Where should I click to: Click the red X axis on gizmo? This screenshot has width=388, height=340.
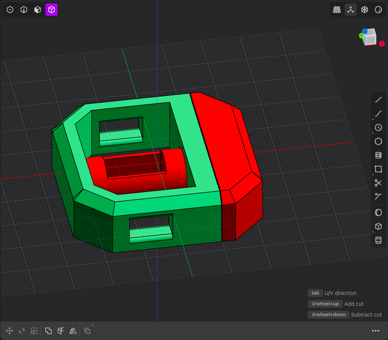point(382,44)
